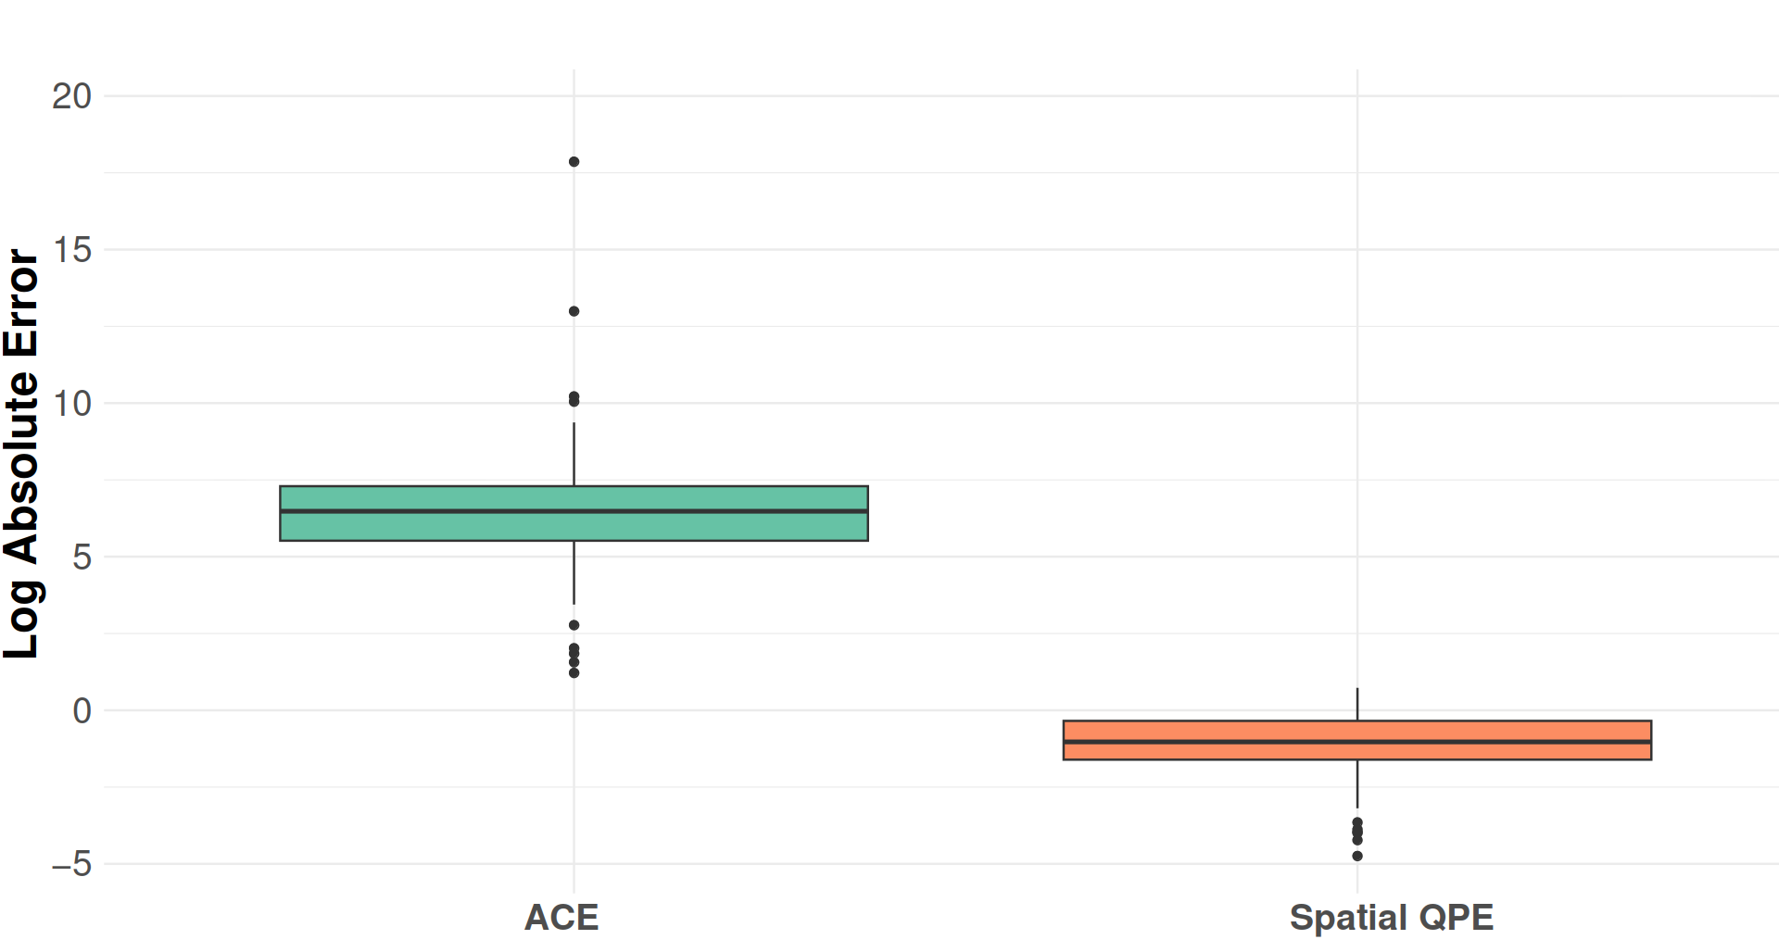
Task: Select the lowest ACE outlier dot
Action: pyautogui.click(x=574, y=672)
